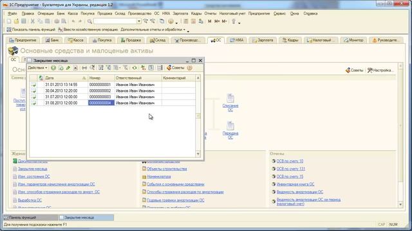Open the Закрытие месяца journal link
412x231 pixels.
33,169
